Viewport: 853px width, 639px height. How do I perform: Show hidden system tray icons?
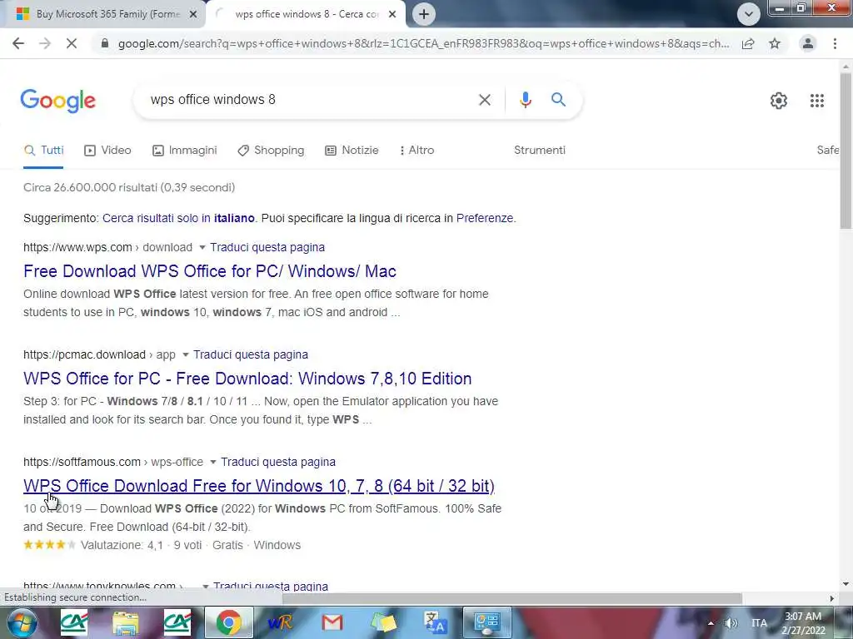711,623
